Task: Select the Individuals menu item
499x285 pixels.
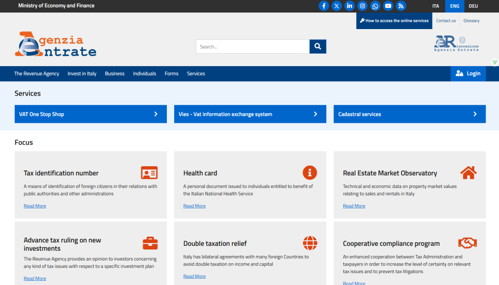Action: (145, 73)
